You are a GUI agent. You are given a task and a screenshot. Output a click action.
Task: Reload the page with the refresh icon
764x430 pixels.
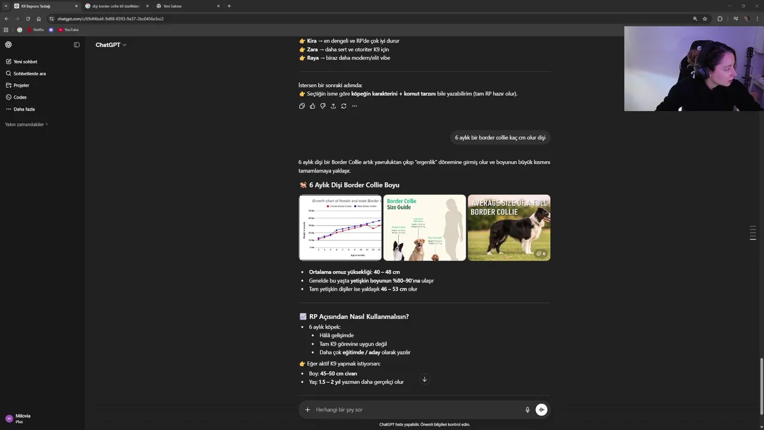[28, 19]
